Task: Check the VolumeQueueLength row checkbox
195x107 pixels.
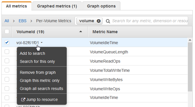Action: pyautogui.click(x=7, y=52)
